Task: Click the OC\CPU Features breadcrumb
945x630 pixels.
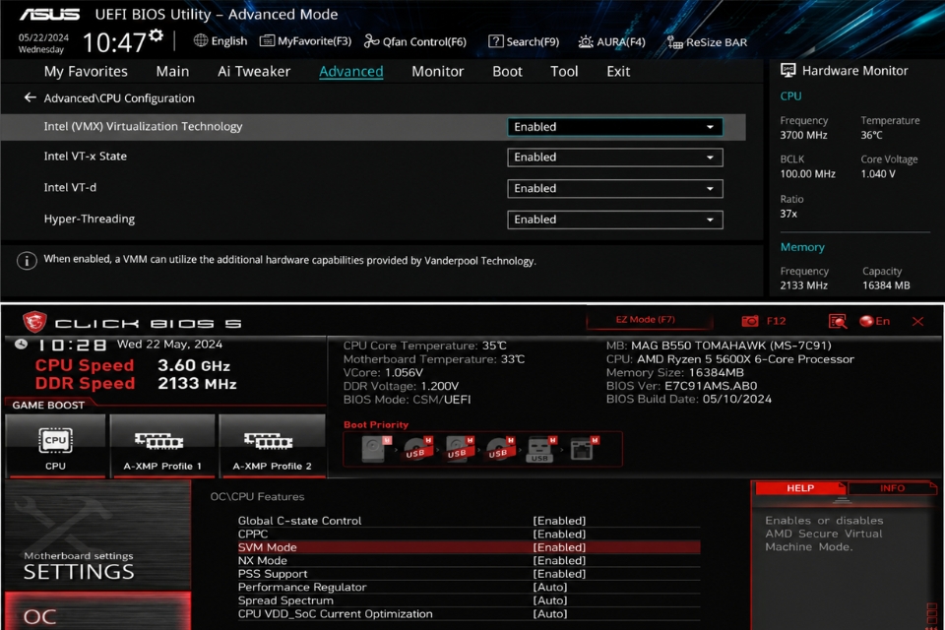Action: (x=257, y=497)
